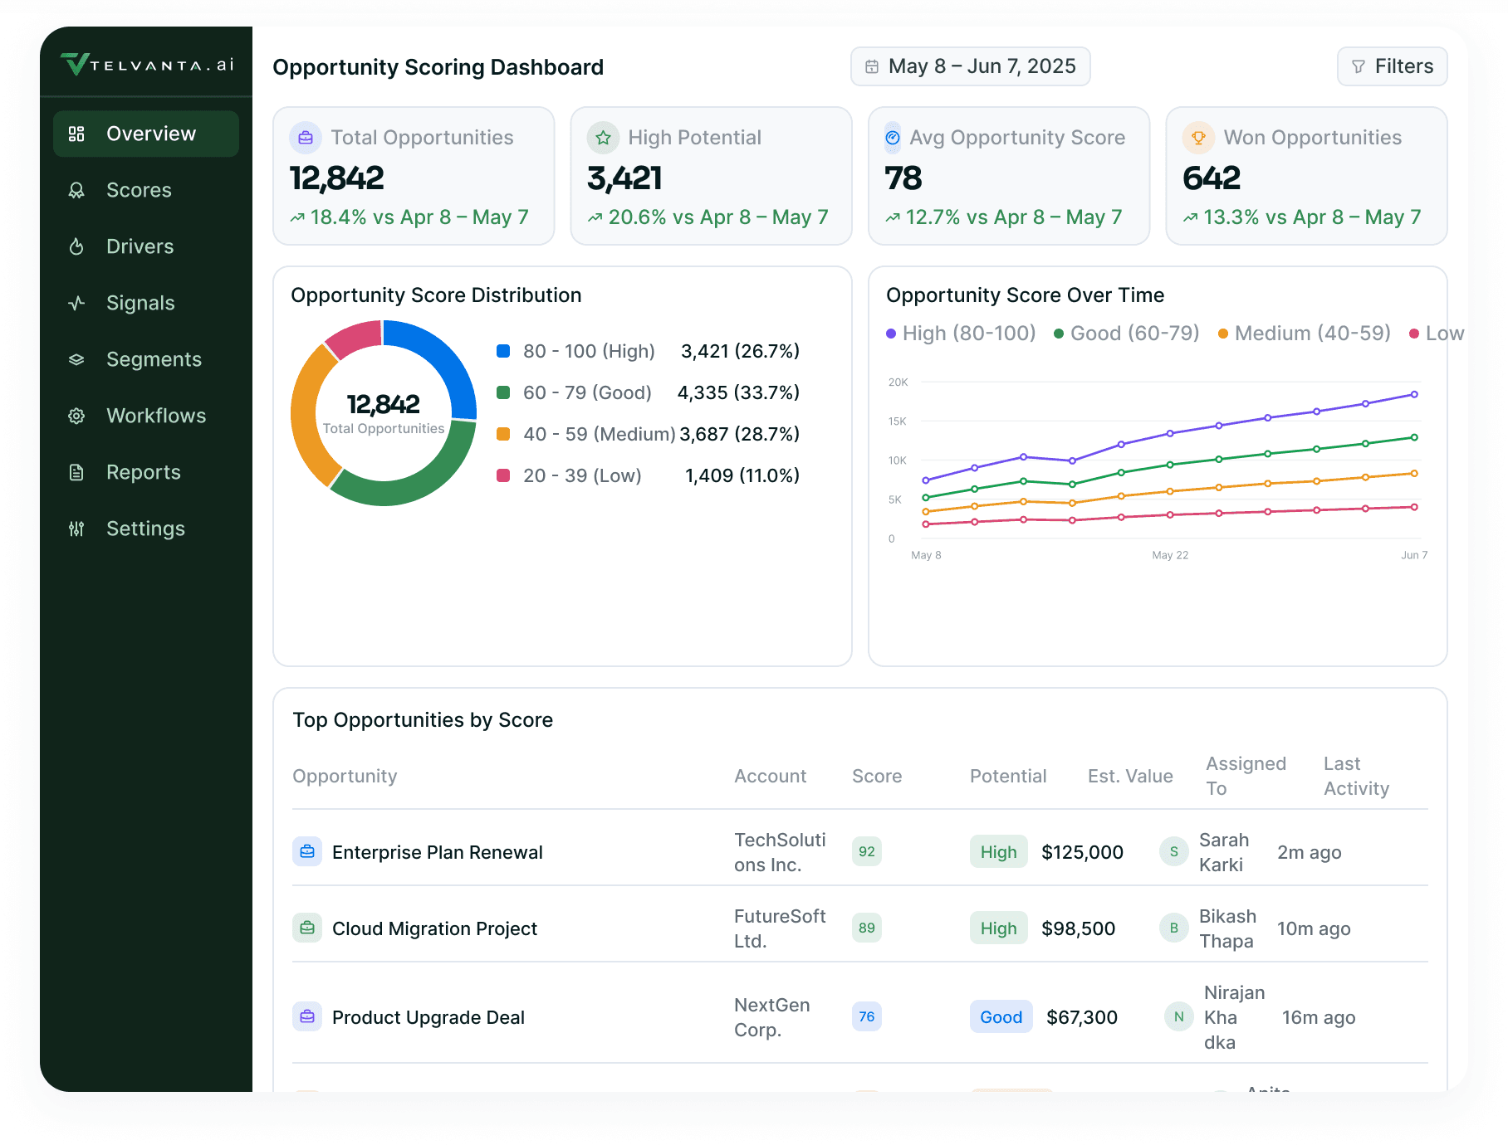The image size is (1508, 1145).
Task: Toggle High (80-100) series in line chart legend
Action: click(961, 334)
